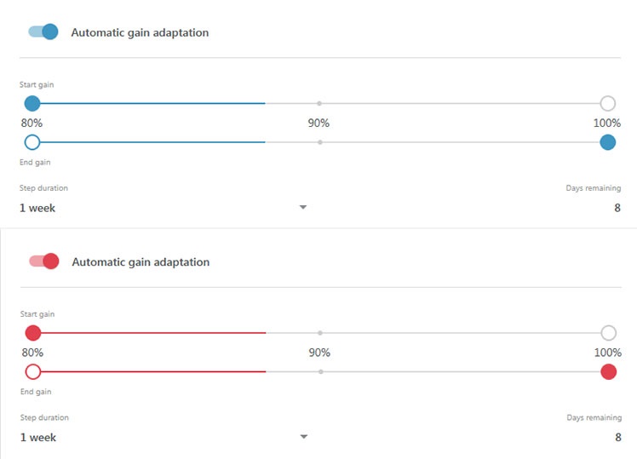This screenshot has height=459, width=637.
Task: Click the blue Start gain 90% tick mark
Action: point(319,104)
